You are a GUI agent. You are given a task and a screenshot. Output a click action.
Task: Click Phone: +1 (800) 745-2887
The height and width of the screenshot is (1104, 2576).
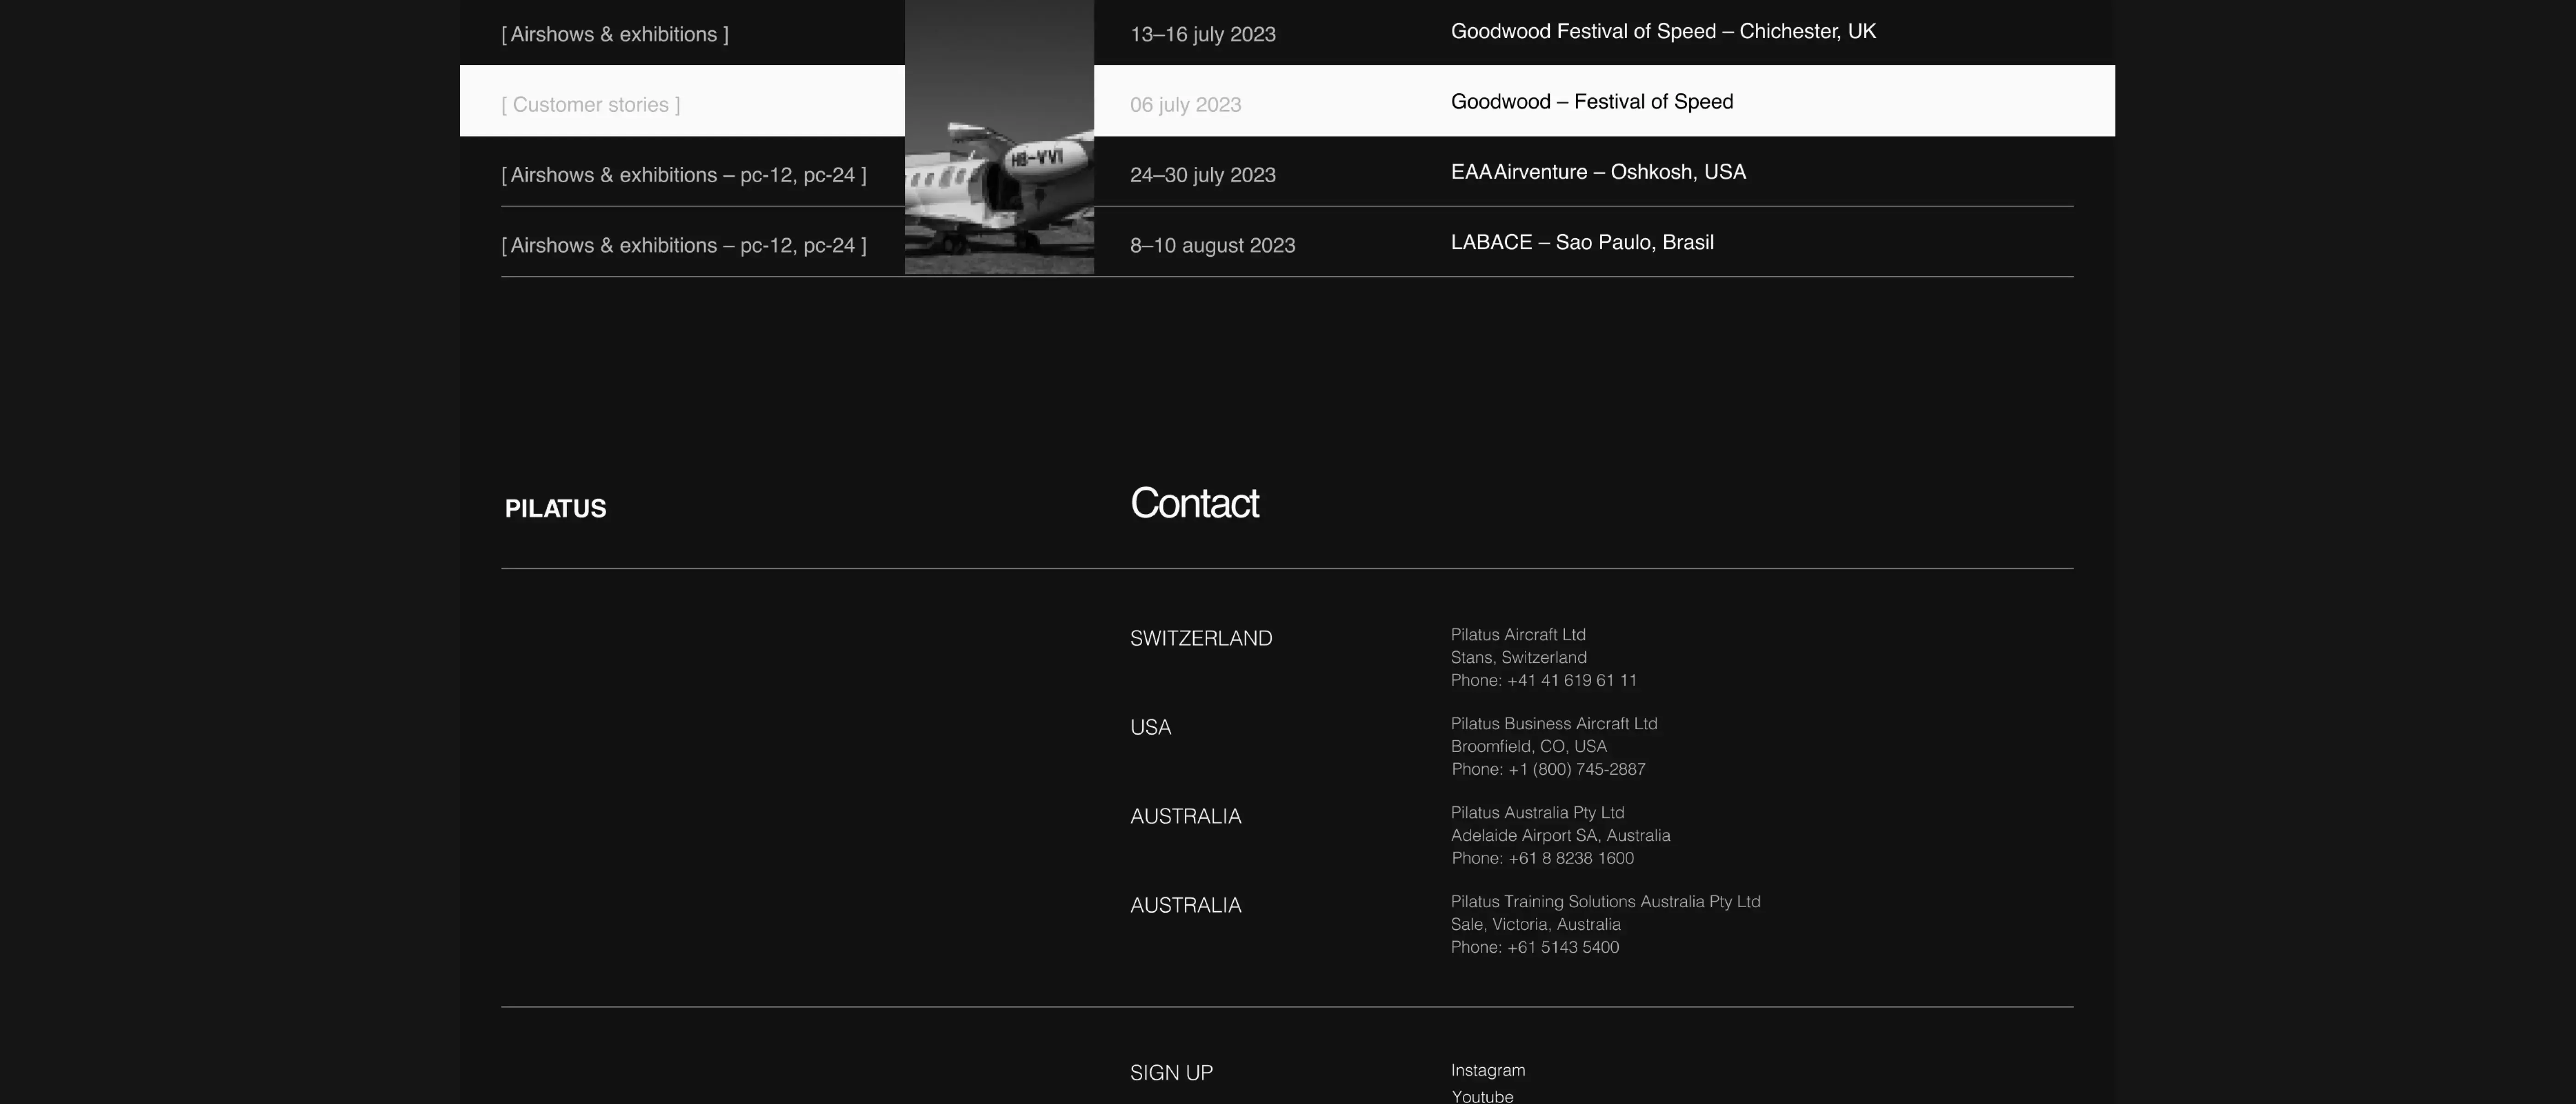pos(1548,769)
